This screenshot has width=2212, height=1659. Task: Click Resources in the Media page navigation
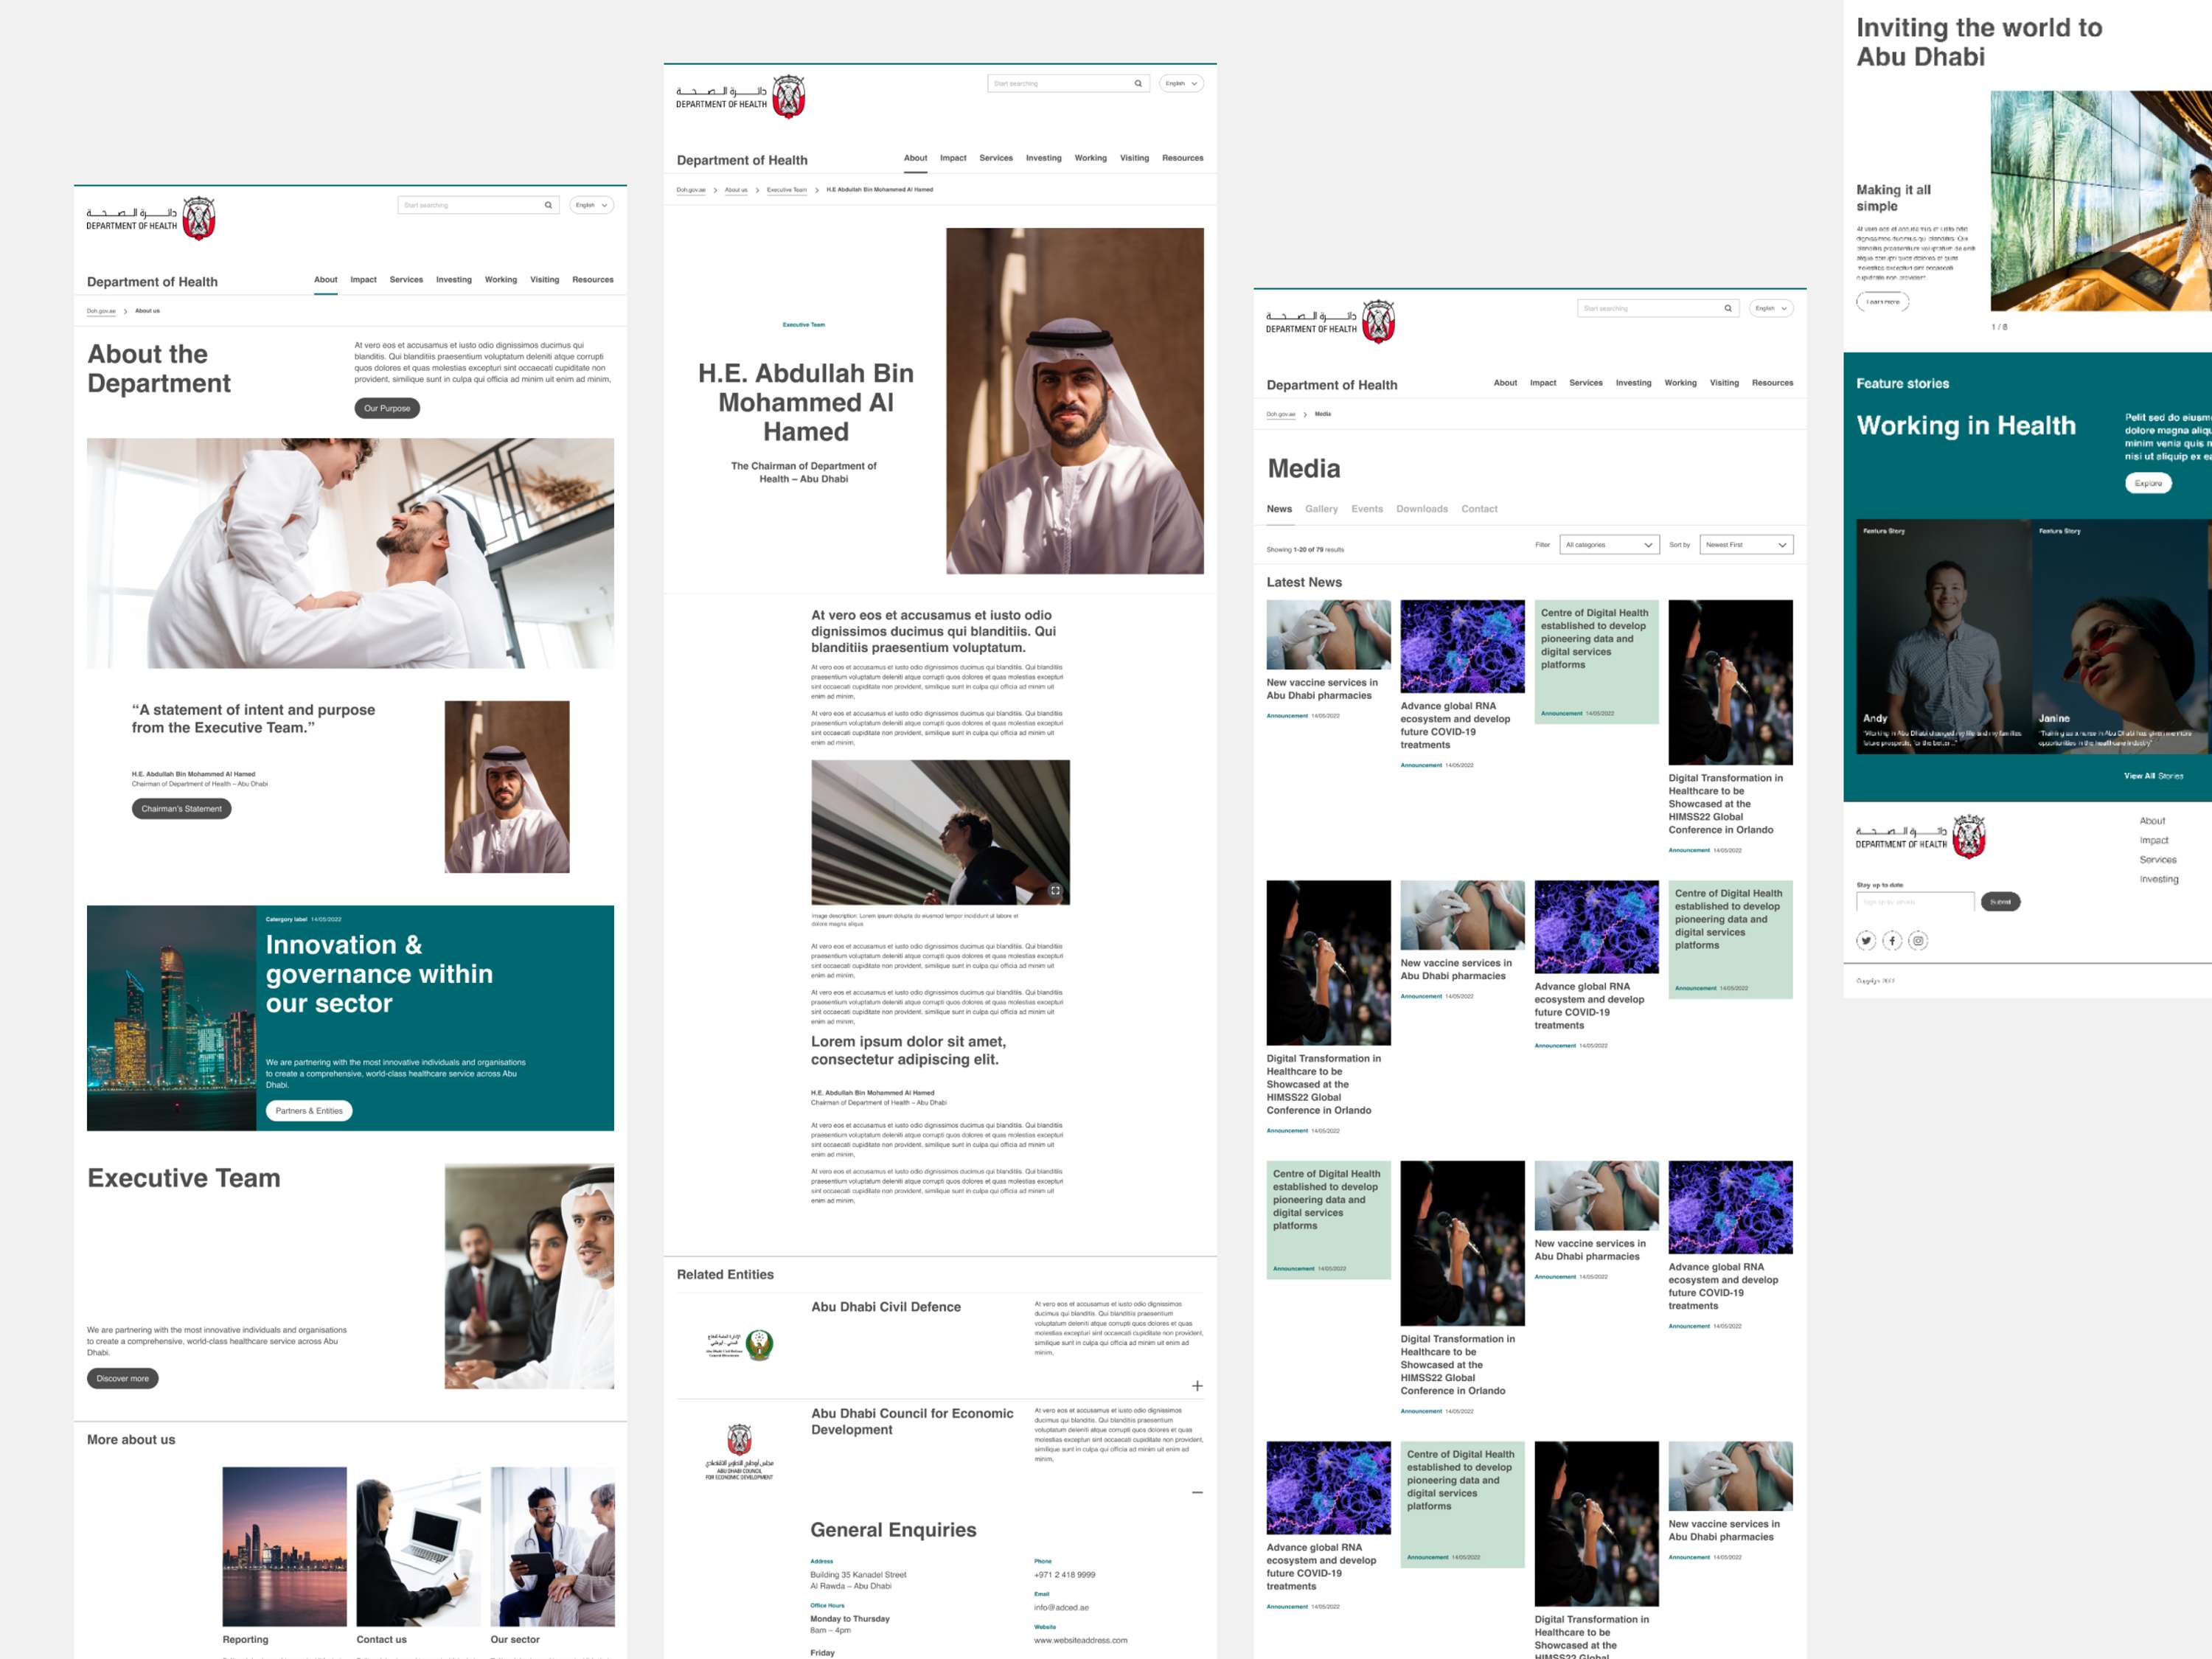coord(1773,383)
